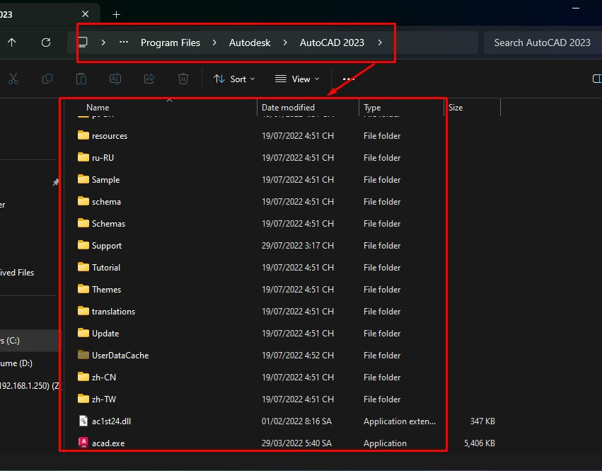Click the Update folder icon
The width and height of the screenshot is (602, 471).
coord(83,333)
